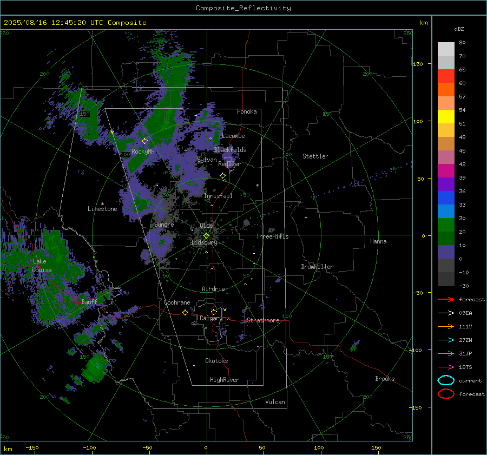Click the Ponoka town label
Image resolution: width=487 pixels, height=455 pixels.
point(247,111)
